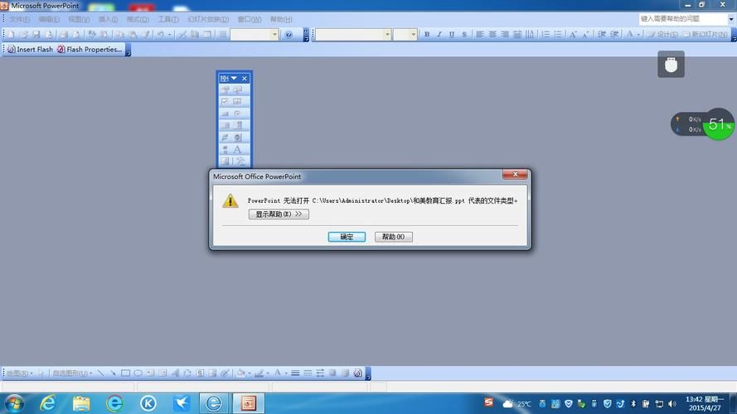Select the Rectangle drawing tool
This screenshot has height=414, width=737.
125,373
